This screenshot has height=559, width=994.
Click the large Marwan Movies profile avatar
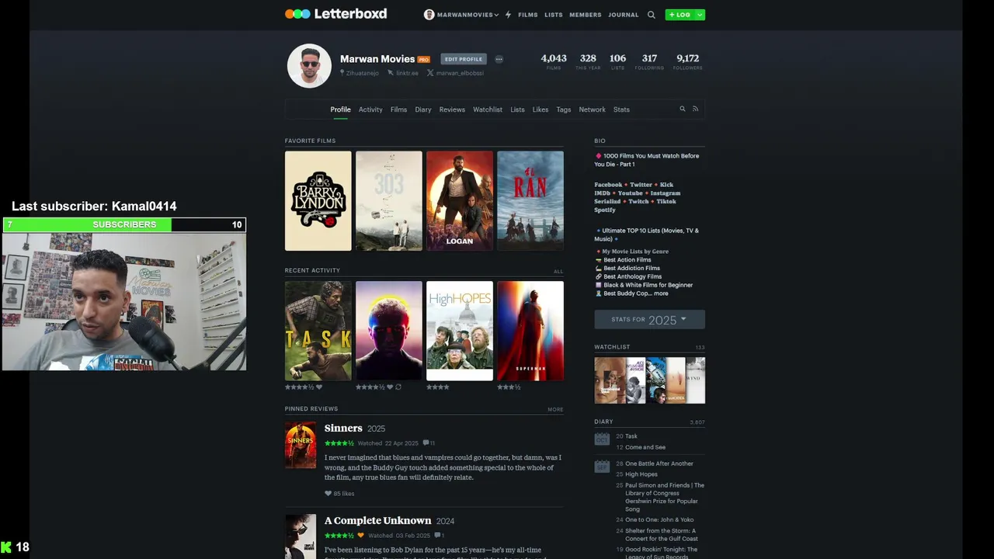pyautogui.click(x=310, y=66)
